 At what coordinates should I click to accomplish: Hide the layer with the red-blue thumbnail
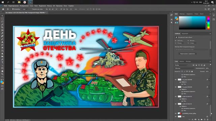click(x=175, y=114)
